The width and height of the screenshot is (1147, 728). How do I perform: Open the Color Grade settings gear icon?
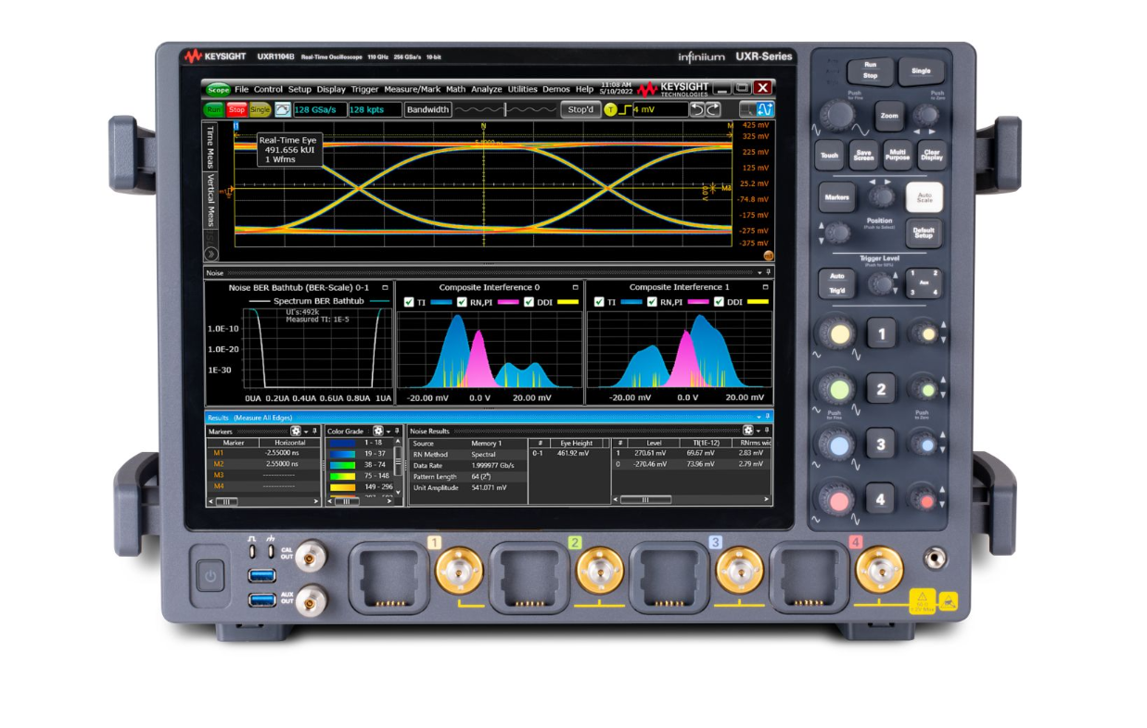[379, 431]
